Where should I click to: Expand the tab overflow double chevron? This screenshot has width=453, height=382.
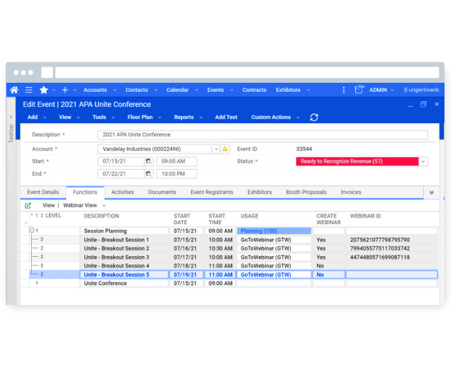[x=430, y=192]
